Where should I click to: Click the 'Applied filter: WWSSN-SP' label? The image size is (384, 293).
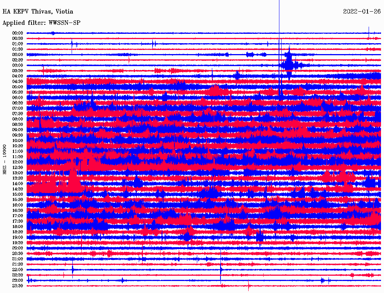[x=41, y=23]
